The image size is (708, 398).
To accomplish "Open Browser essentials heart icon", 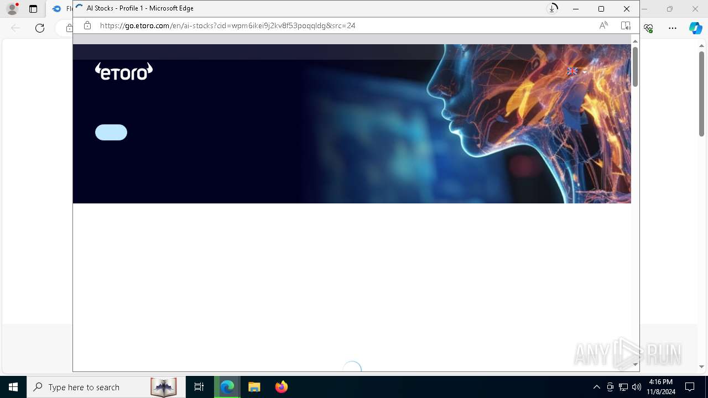I will click(x=648, y=28).
